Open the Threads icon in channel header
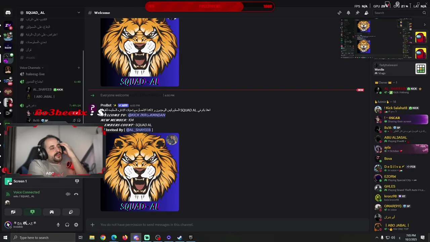Image resolution: width=430 pixels, height=242 pixels. coord(339,13)
